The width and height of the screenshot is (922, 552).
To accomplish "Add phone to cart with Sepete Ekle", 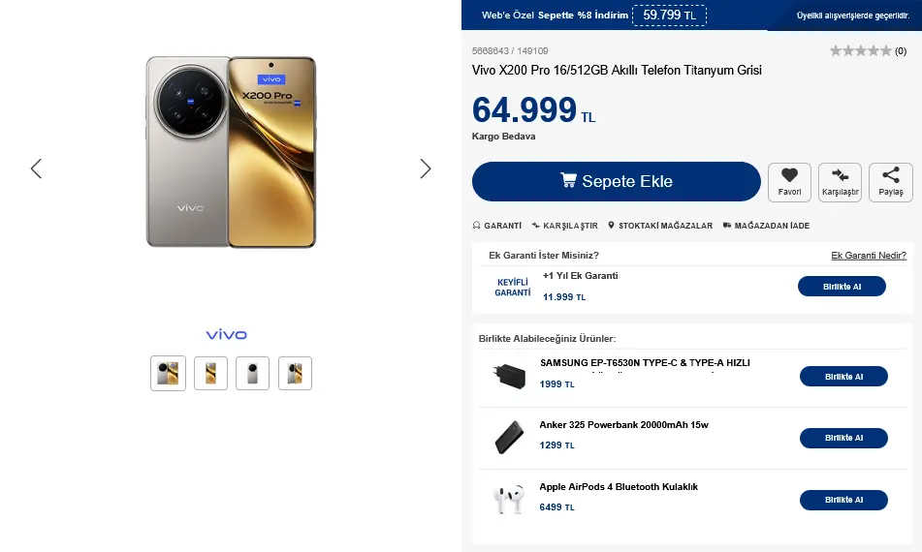I will [617, 181].
